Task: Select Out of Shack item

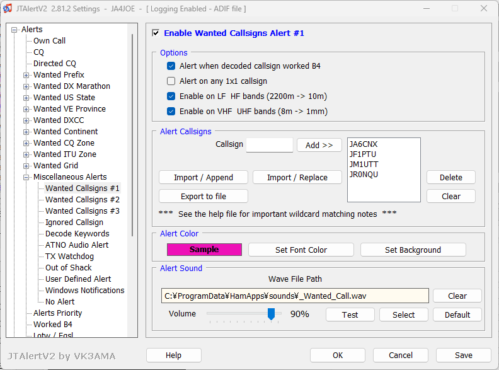Action: click(69, 268)
